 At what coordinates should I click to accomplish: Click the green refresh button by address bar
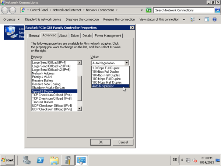tap(149, 10)
